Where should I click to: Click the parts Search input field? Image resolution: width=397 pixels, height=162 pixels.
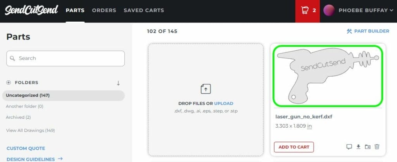[66, 58]
